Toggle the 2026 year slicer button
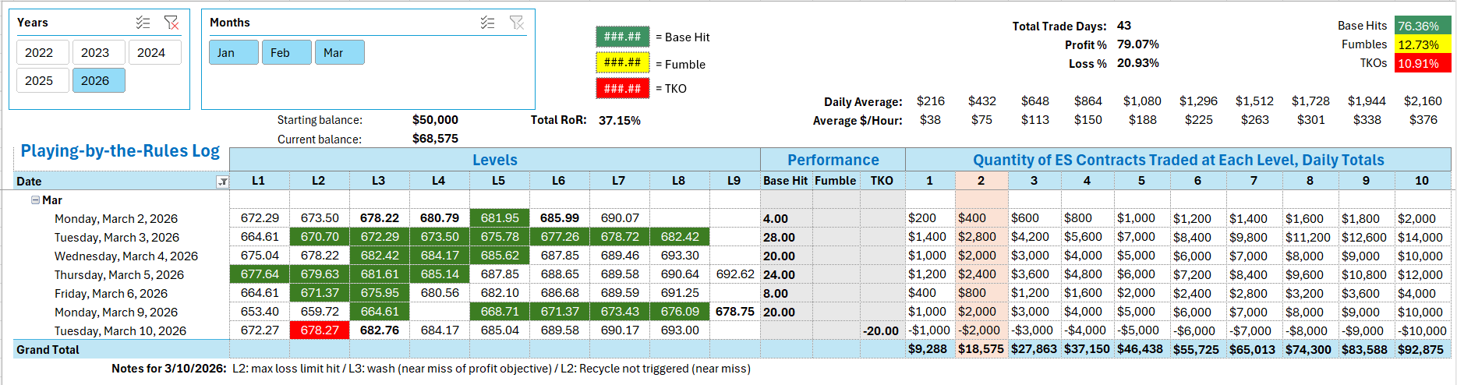Viewport: 1457px width, 385px height. 98,80
